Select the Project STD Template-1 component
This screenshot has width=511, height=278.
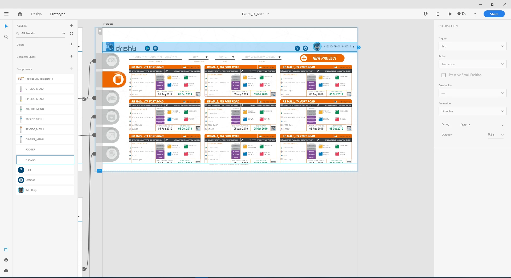(x=45, y=79)
